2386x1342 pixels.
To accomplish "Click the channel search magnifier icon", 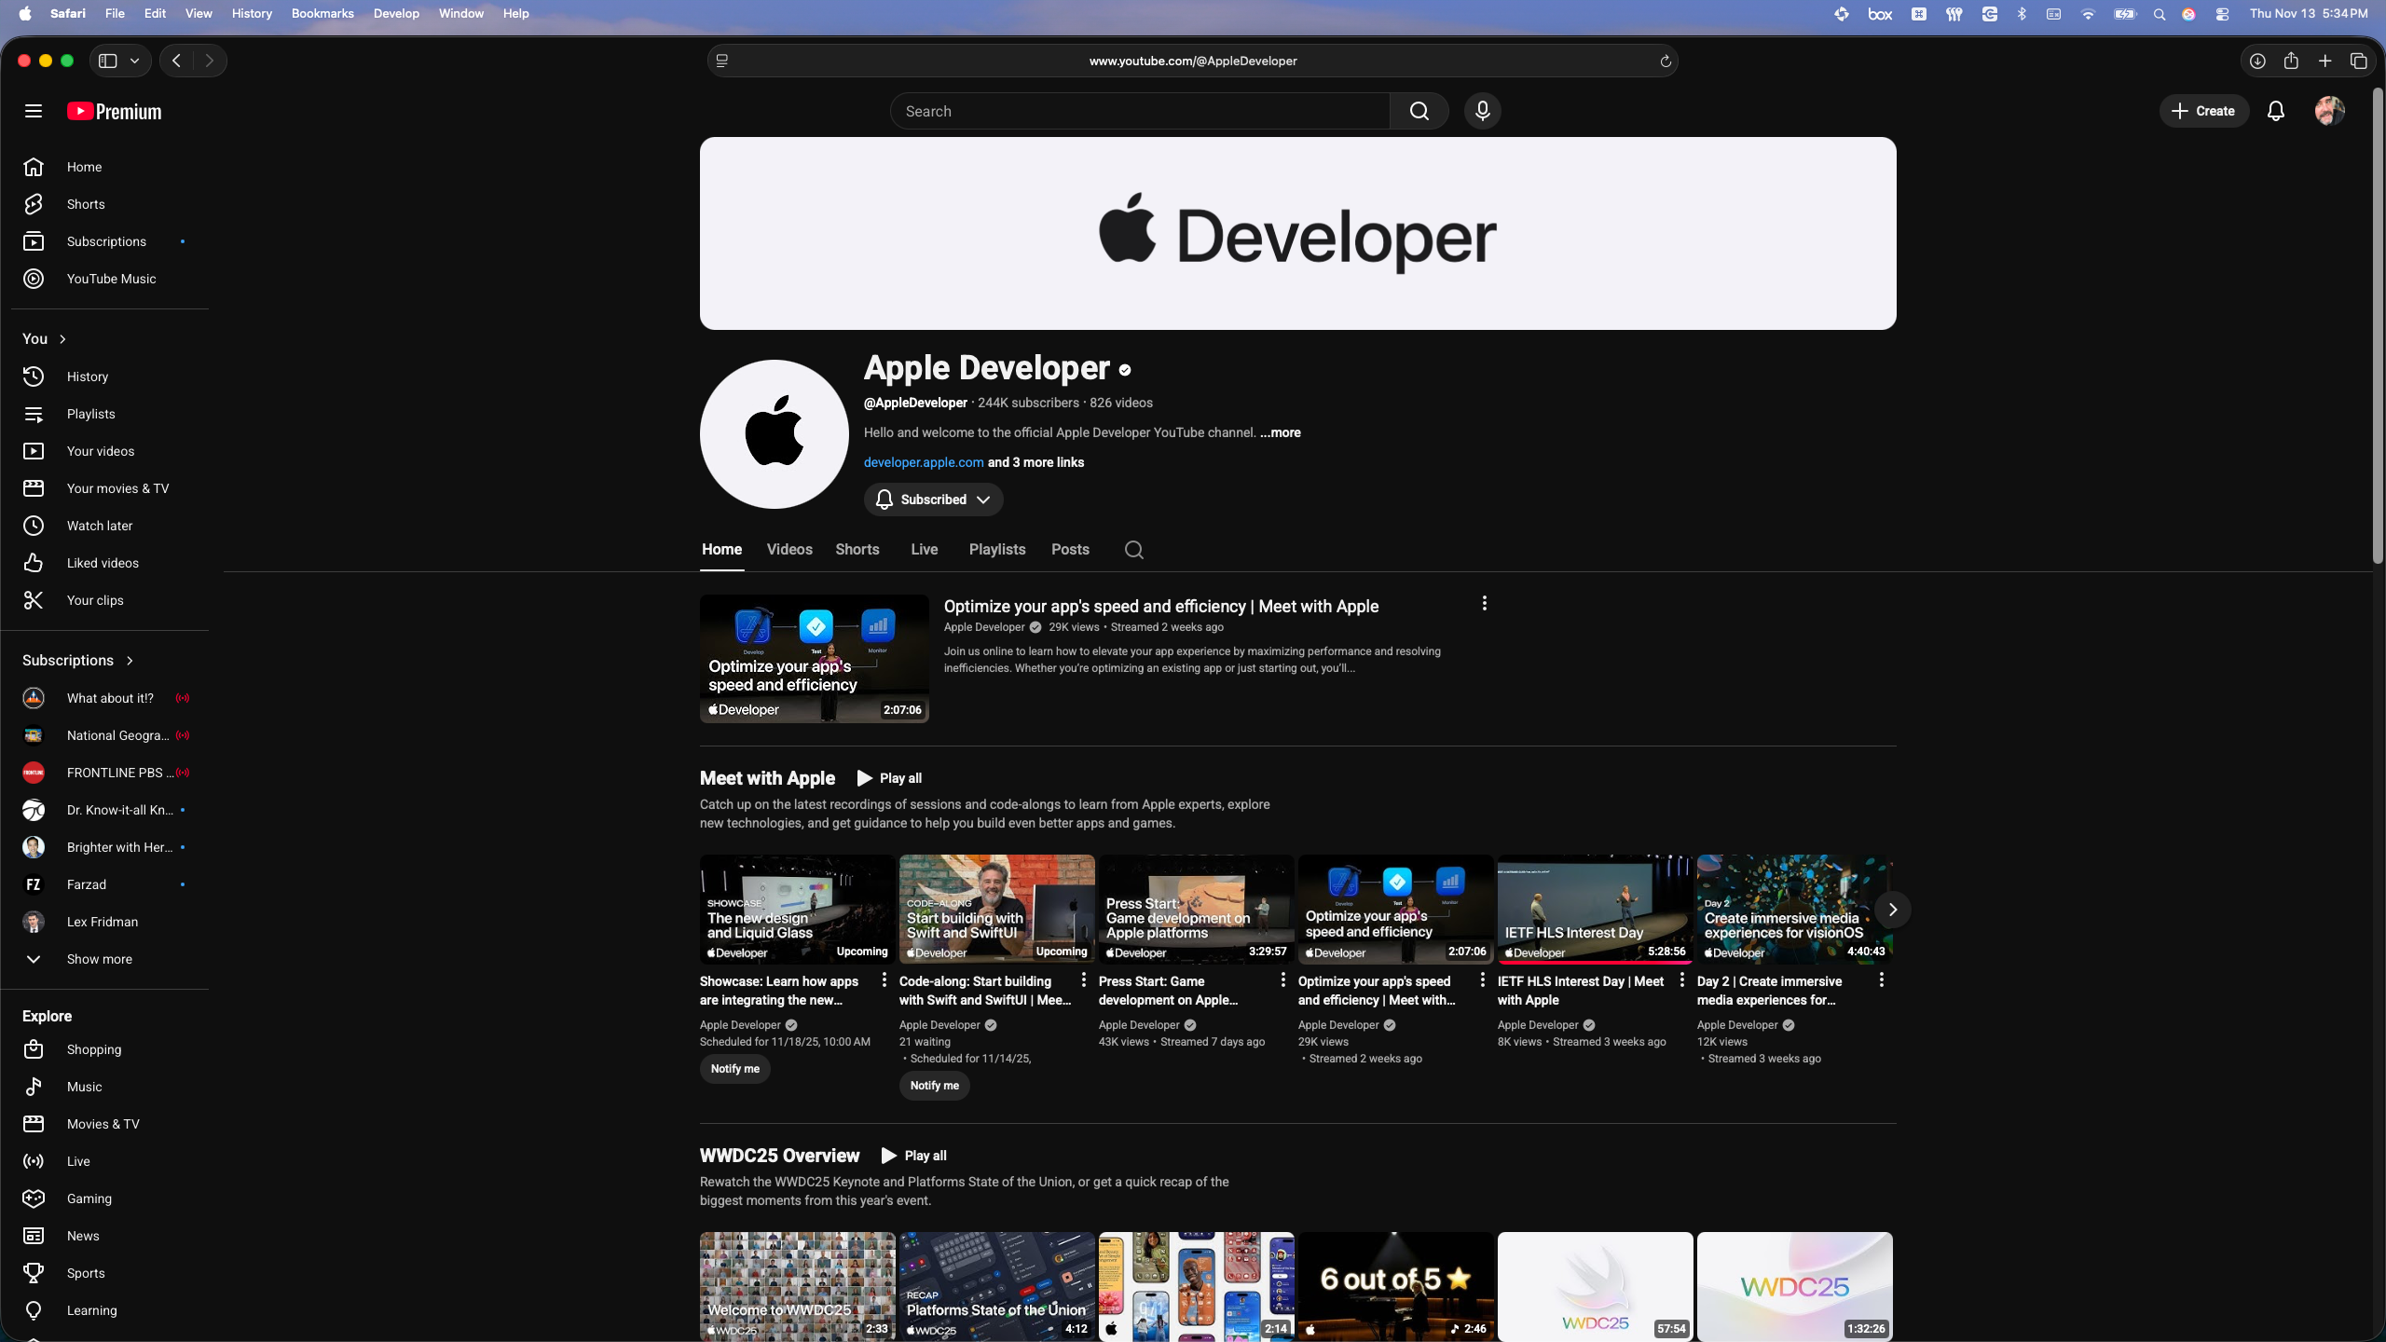I will 1133,550.
